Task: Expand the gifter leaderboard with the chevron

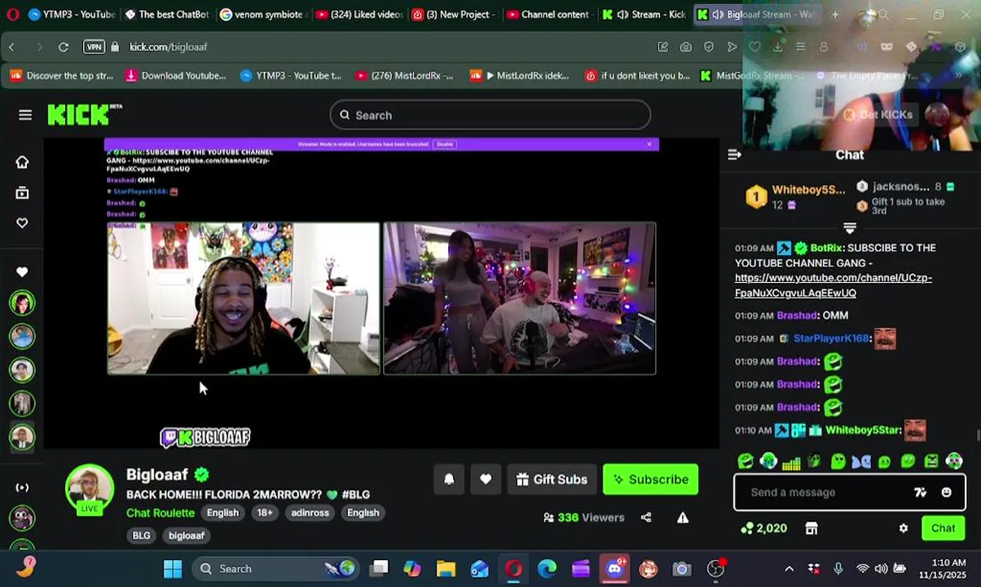Action: point(850,228)
